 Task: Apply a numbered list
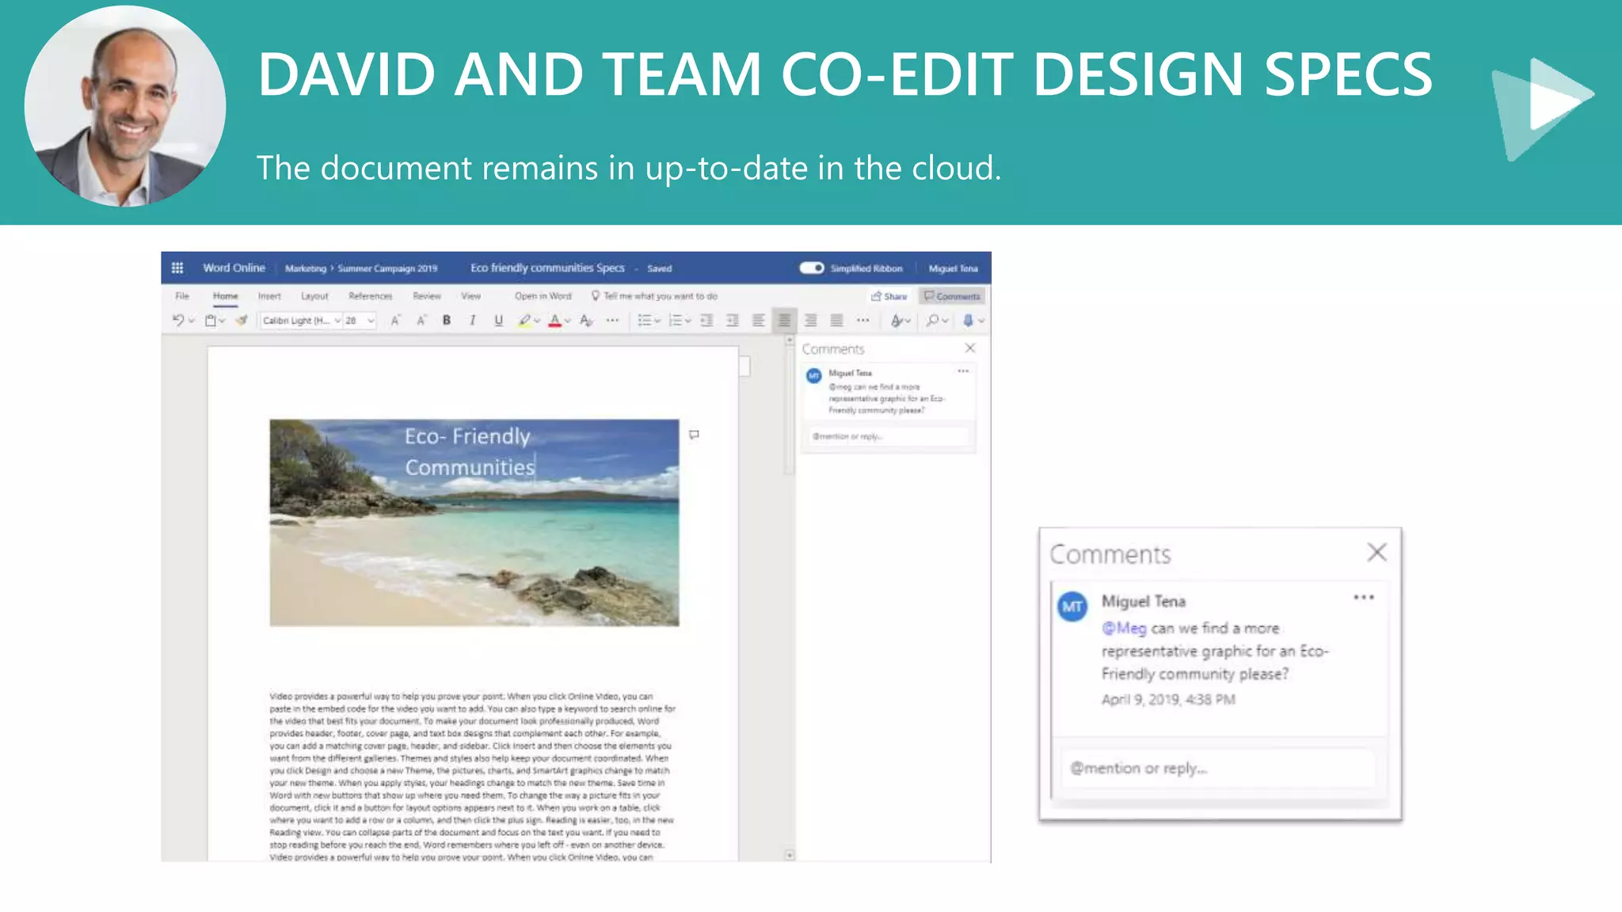676,321
